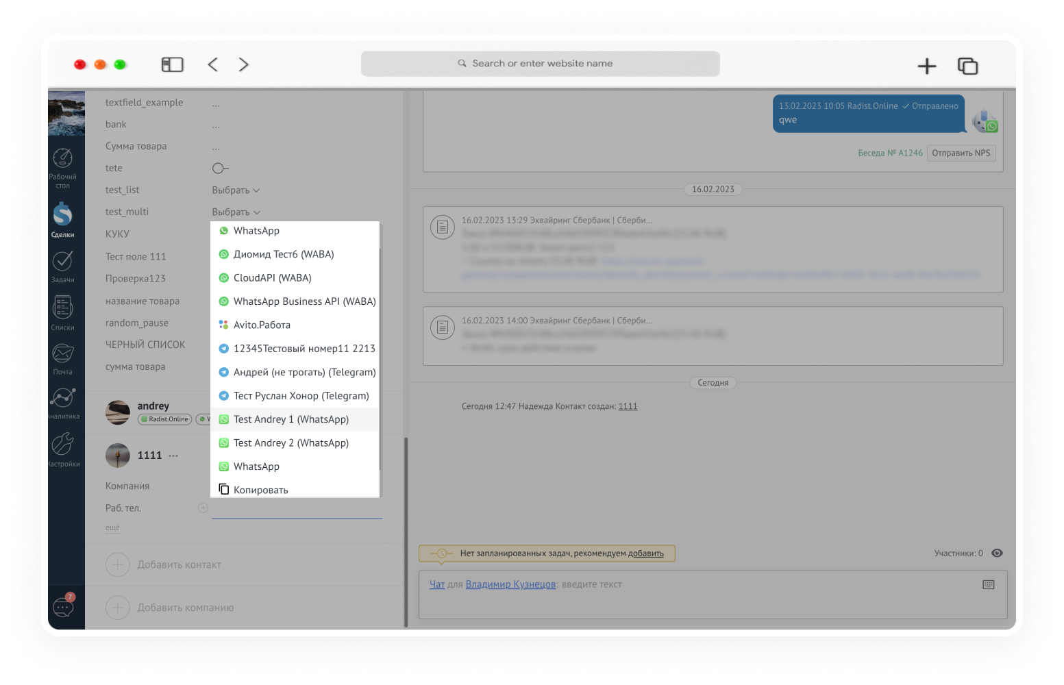1064x685 pixels.
Task: Click the bank field value dots
Action: (216, 125)
